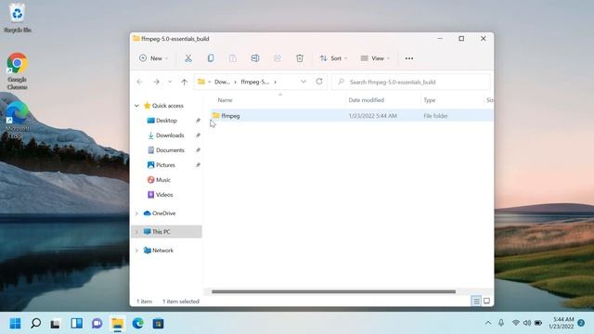Image resolution: width=594 pixels, height=334 pixels.
Task: Open the network, volume and battery quick settings
Action: (527, 323)
